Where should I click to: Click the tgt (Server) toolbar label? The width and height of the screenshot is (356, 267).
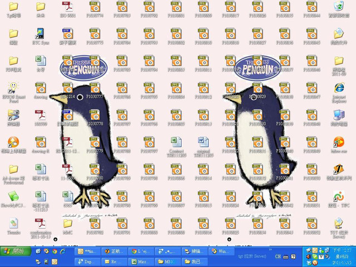pyautogui.click(x=252, y=256)
